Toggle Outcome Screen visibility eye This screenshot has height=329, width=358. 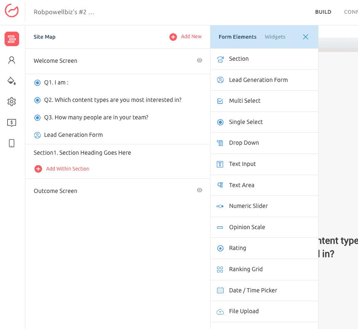tap(200, 190)
